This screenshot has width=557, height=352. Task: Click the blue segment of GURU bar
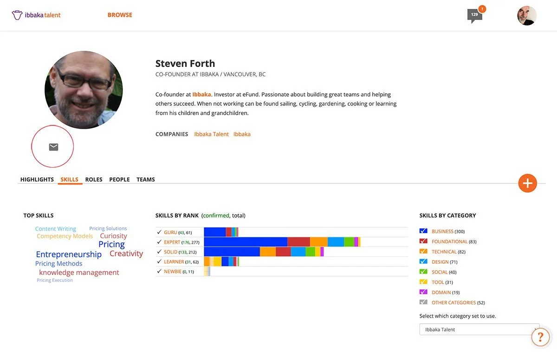[x=215, y=232]
